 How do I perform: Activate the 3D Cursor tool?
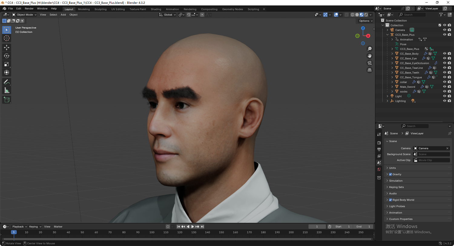[x=7, y=38]
